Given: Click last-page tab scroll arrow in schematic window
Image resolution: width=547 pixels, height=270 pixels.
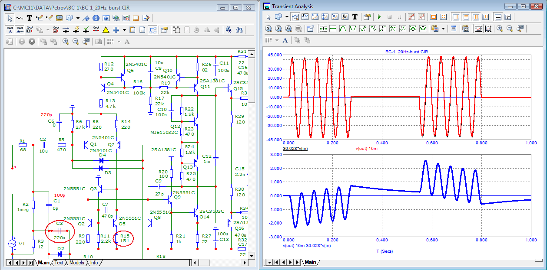Looking at the screenshot, I should tap(31, 263).
